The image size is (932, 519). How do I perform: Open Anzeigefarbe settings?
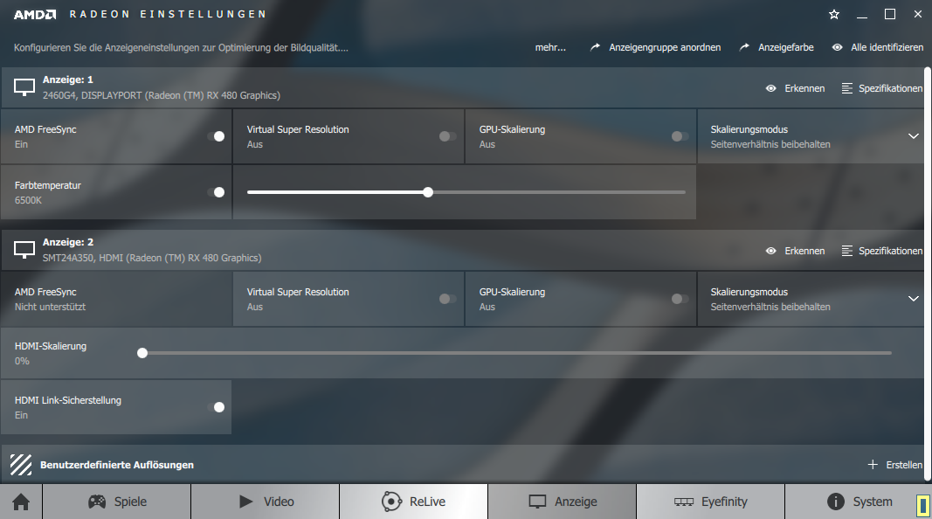click(786, 47)
